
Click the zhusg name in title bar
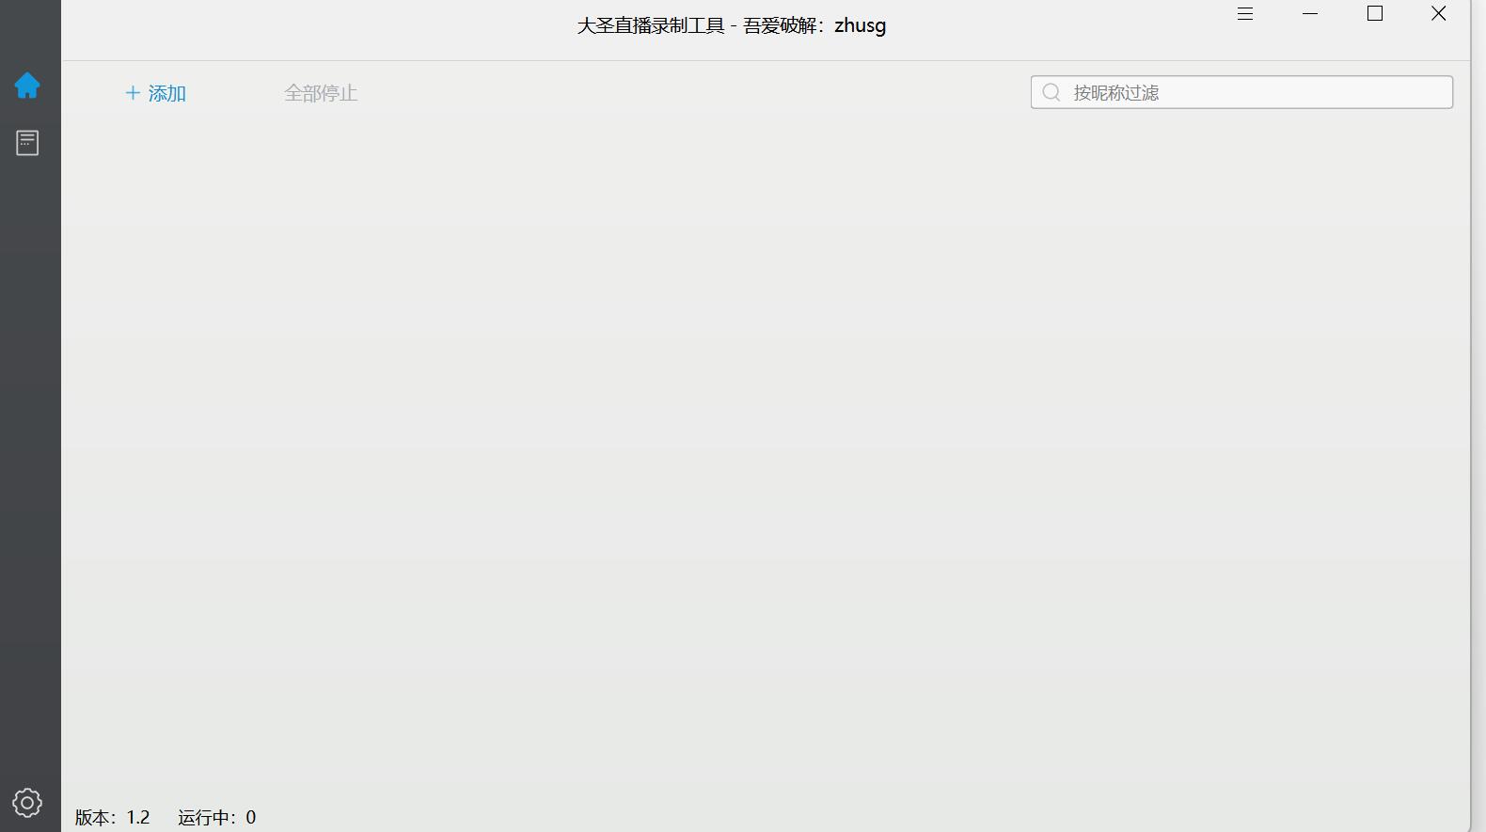860,26
